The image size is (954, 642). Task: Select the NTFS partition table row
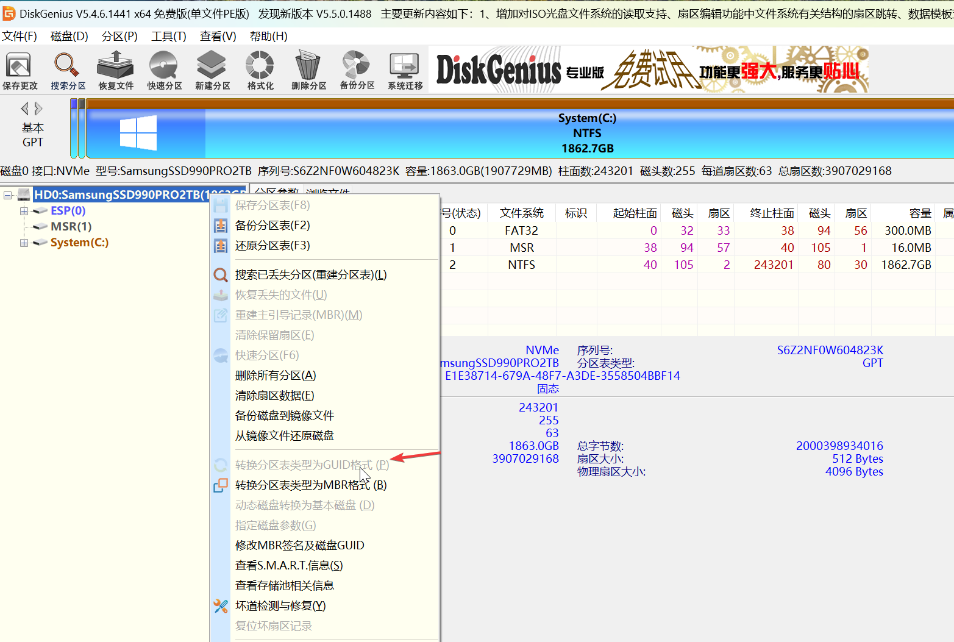point(697,265)
